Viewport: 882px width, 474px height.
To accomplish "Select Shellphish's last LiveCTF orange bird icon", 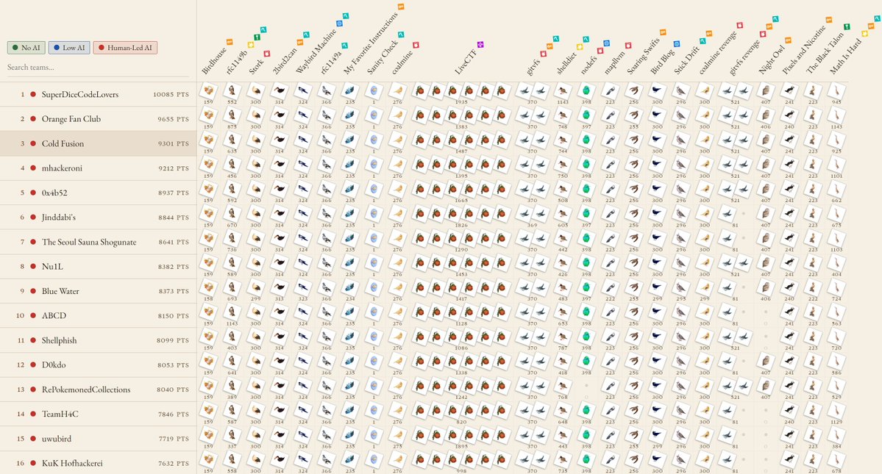I will click(x=501, y=337).
